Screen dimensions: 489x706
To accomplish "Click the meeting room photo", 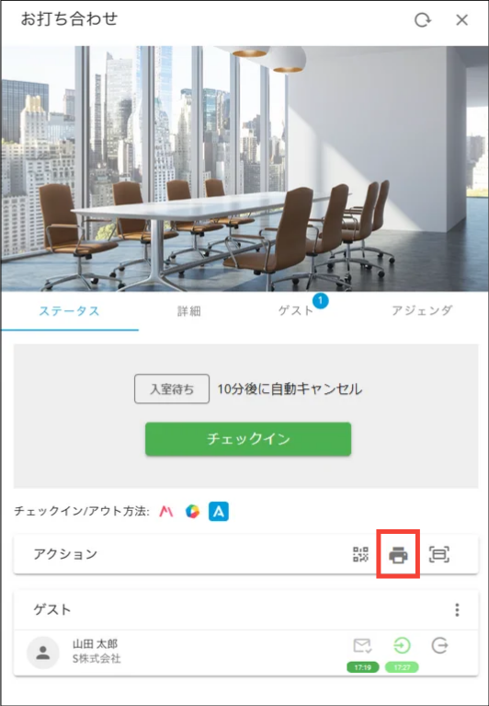I will point(244,168).
